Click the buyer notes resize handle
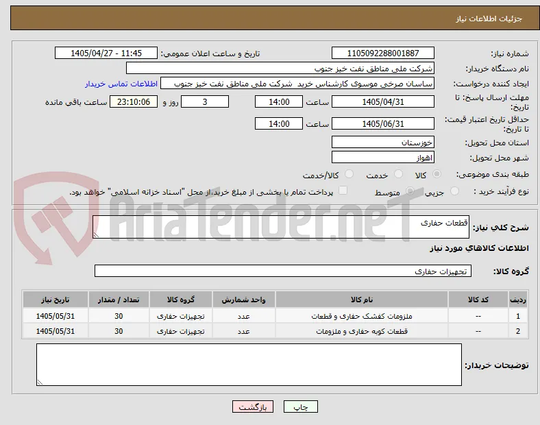 pyautogui.click(x=40, y=382)
